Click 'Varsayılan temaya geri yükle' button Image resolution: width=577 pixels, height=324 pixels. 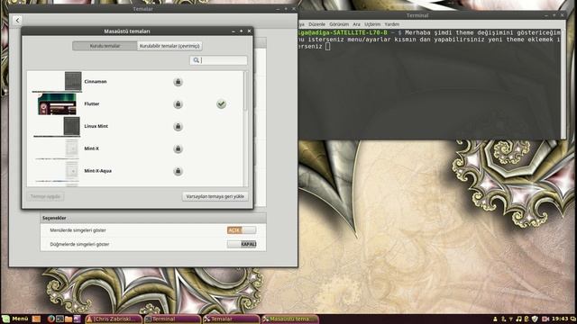click(215, 196)
